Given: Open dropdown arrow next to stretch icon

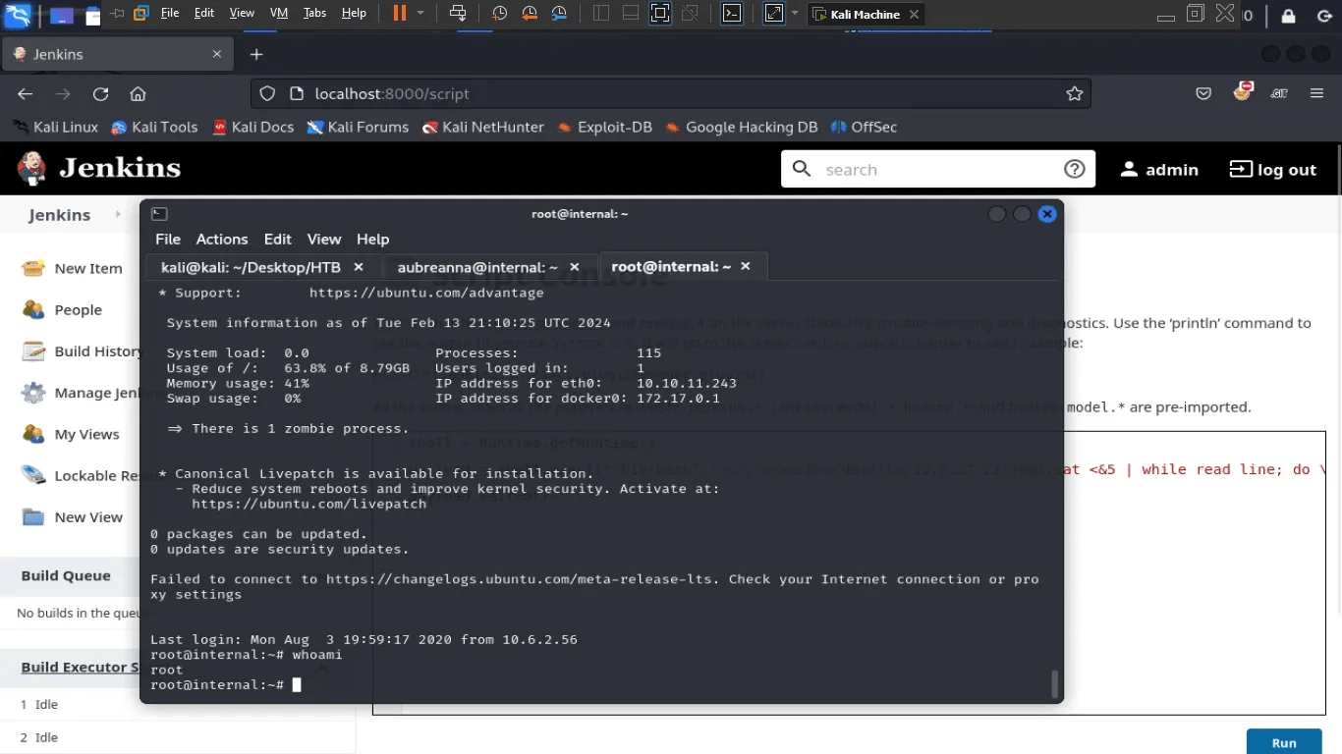Looking at the screenshot, I should (795, 13).
